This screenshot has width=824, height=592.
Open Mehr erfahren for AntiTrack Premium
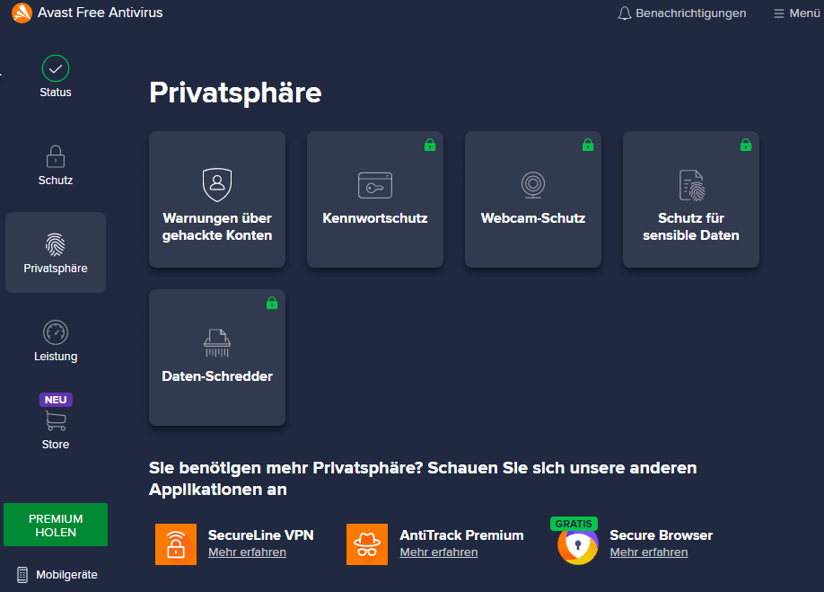pyautogui.click(x=439, y=552)
